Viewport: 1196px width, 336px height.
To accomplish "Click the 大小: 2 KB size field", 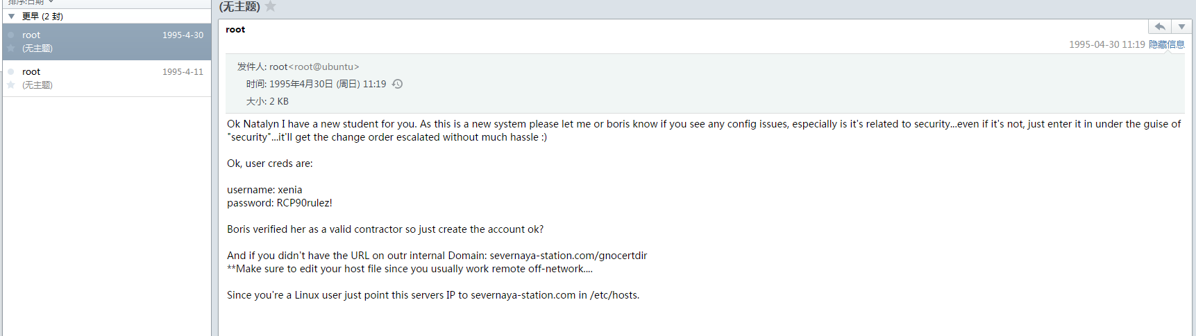I will tap(267, 101).
